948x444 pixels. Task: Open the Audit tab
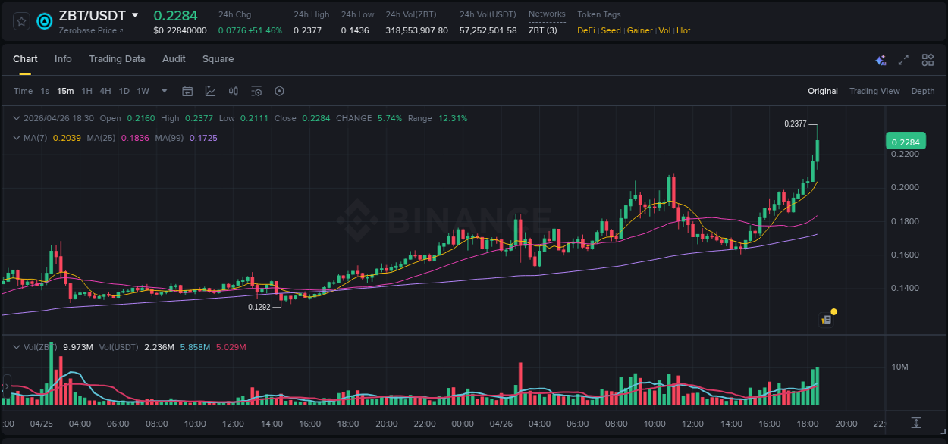[174, 59]
